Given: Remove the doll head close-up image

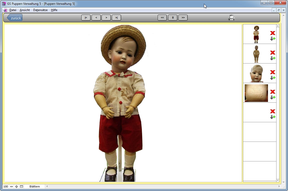Looking at the screenshot, I should (x=272, y=72).
